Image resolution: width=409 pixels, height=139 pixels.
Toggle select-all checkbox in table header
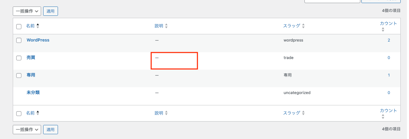click(19, 26)
